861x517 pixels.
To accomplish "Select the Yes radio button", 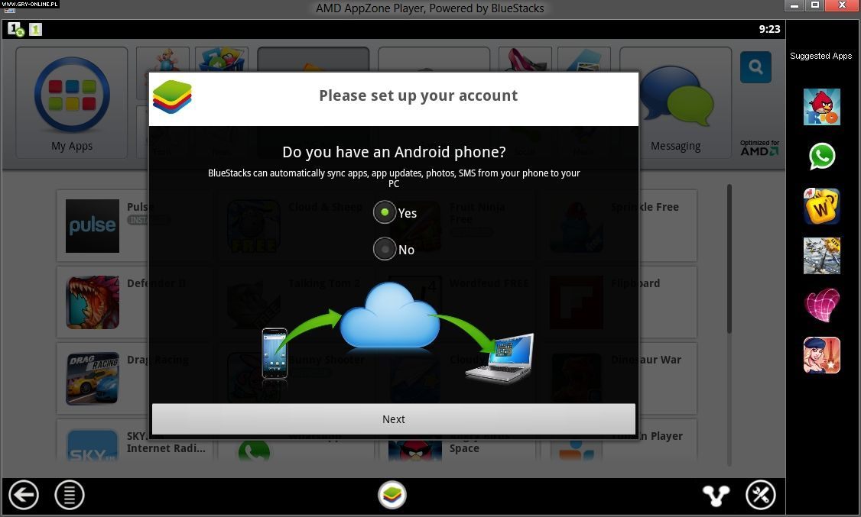I will tap(385, 212).
